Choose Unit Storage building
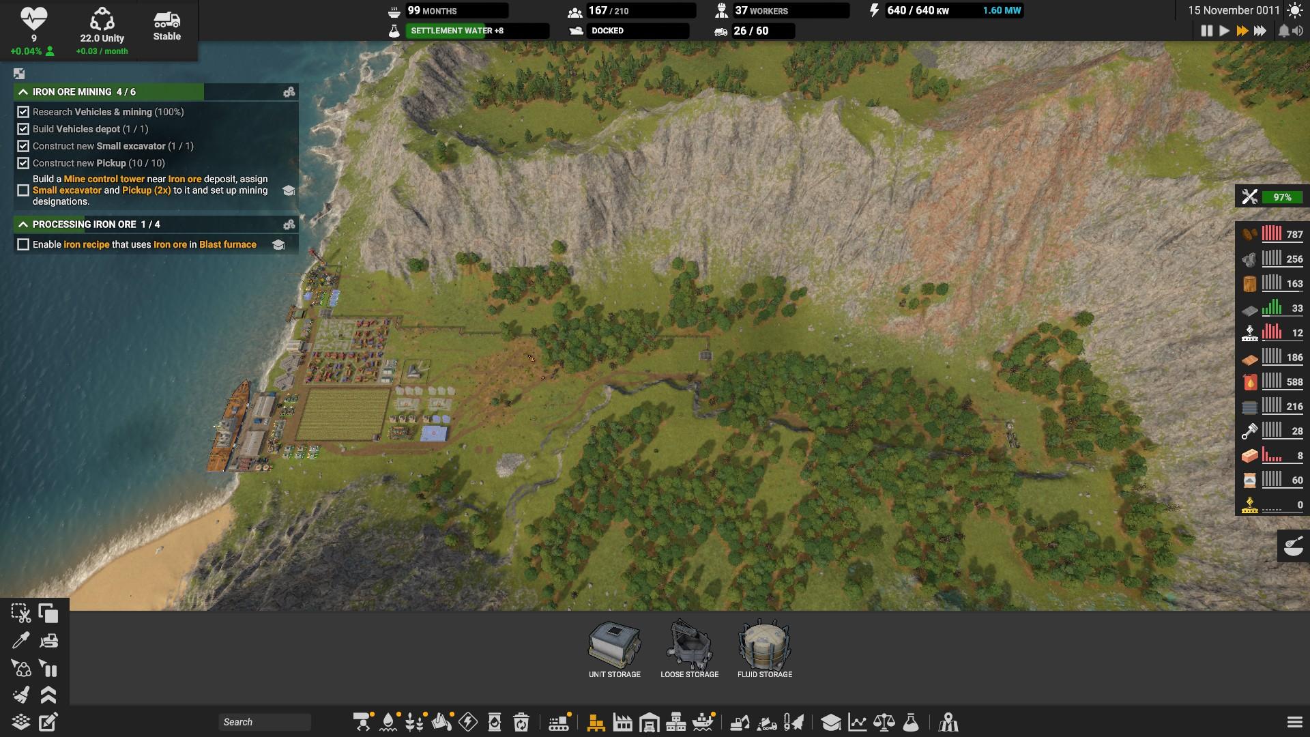 click(x=615, y=650)
